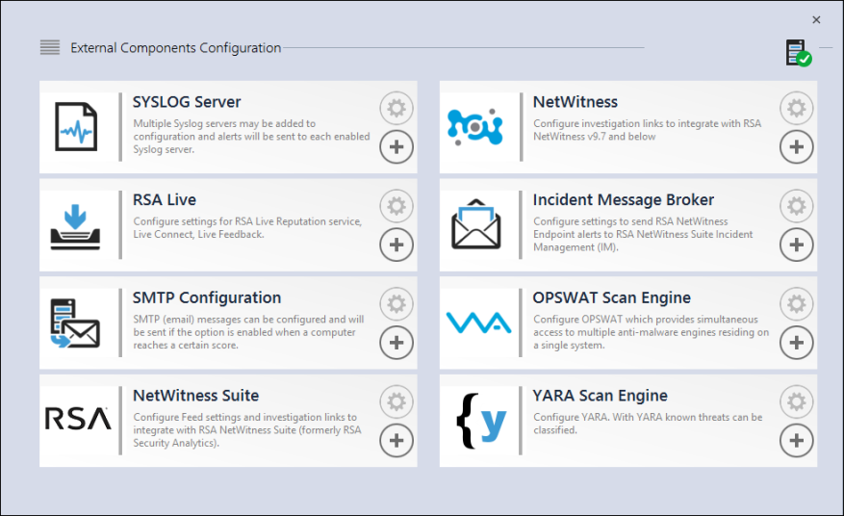The image size is (844, 516).
Task: Click the Incident Message Broker envelope icon
Action: tap(476, 224)
